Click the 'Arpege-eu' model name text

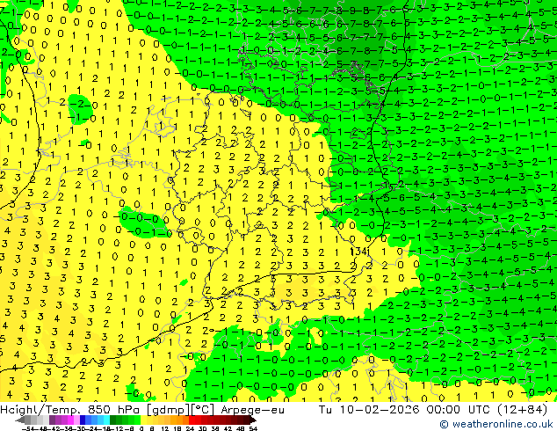[x=252, y=410]
